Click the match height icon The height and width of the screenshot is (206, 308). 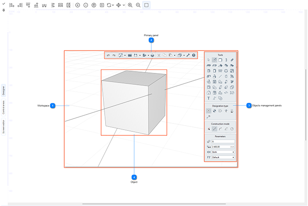tap(68, 5)
